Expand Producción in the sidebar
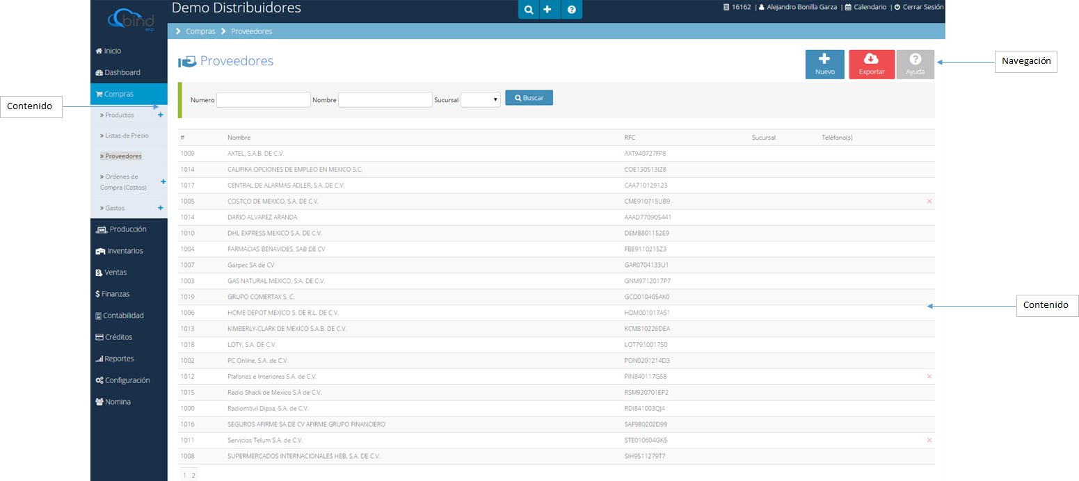Image resolution: width=1079 pixels, height=481 pixels. pos(121,229)
